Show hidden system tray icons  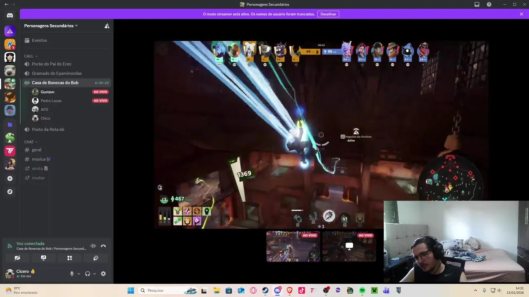point(475,290)
